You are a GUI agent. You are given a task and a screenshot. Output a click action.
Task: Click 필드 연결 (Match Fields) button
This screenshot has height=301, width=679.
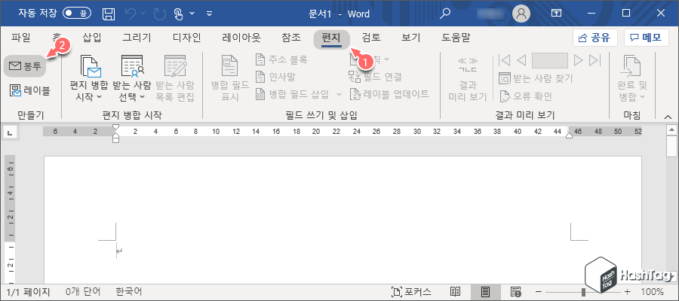pos(376,77)
